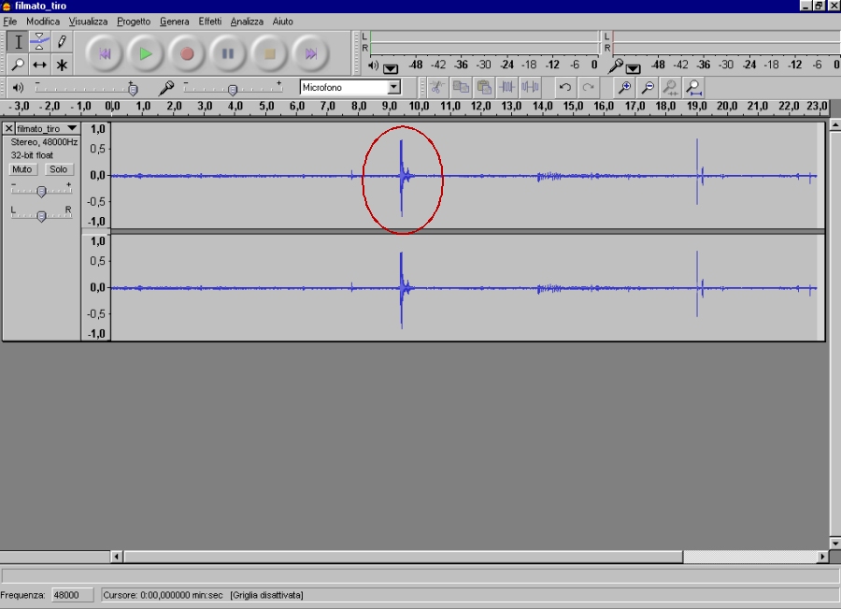
Task: Select the Draw pencil tool
Action: pyautogui.click(x=62, y=42)
